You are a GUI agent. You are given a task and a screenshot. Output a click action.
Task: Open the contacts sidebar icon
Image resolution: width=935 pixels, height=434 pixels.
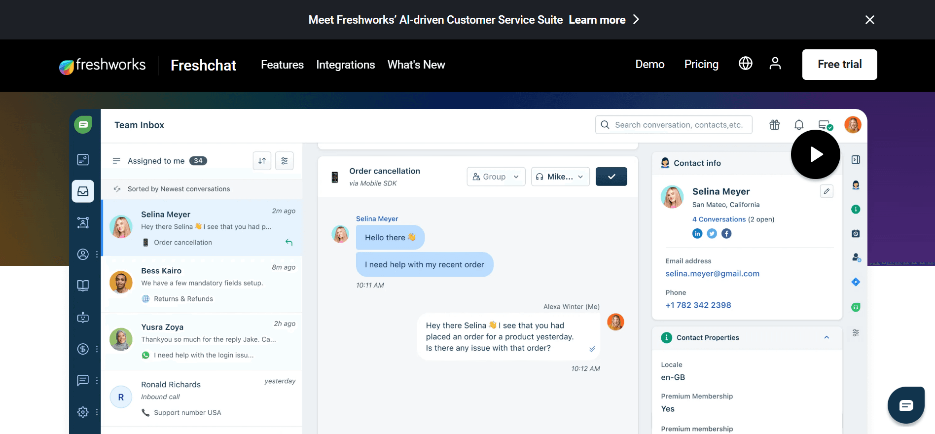tap(83, 254)
